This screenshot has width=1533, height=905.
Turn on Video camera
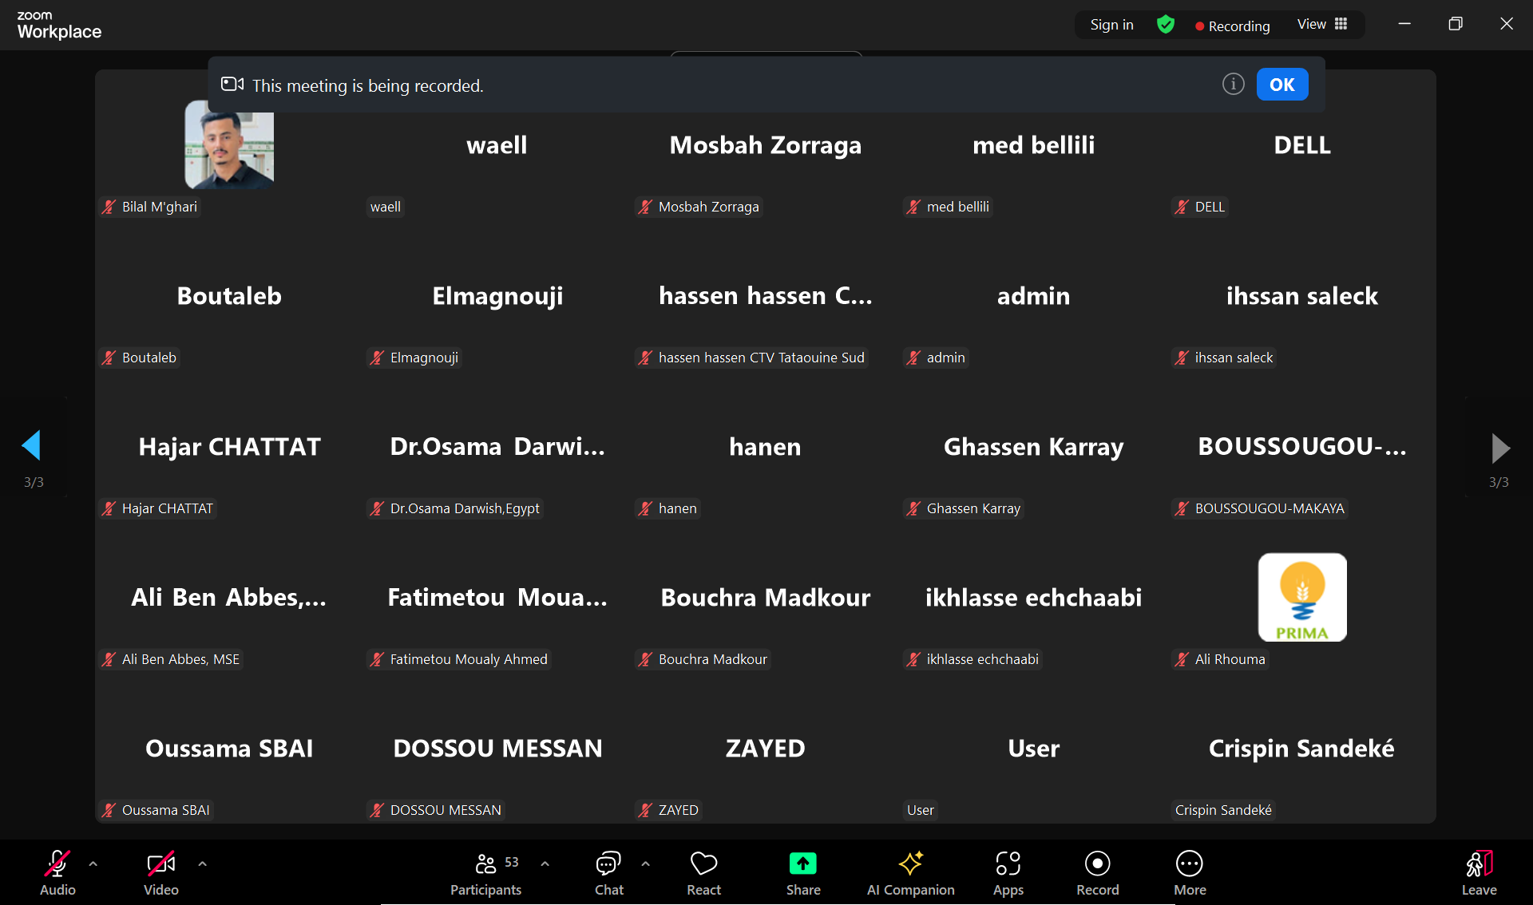160,864
